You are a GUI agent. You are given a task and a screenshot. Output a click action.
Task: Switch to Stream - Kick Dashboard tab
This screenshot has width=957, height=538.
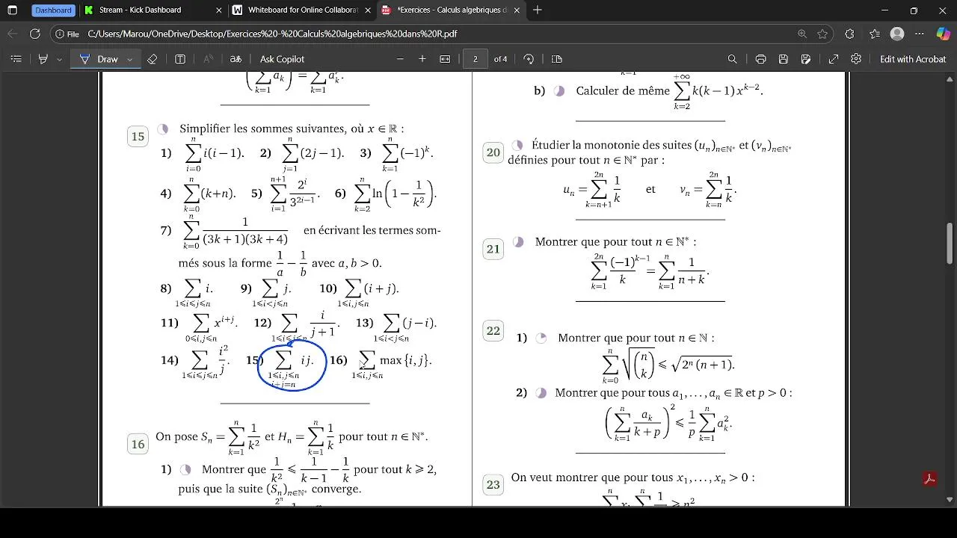153,10
